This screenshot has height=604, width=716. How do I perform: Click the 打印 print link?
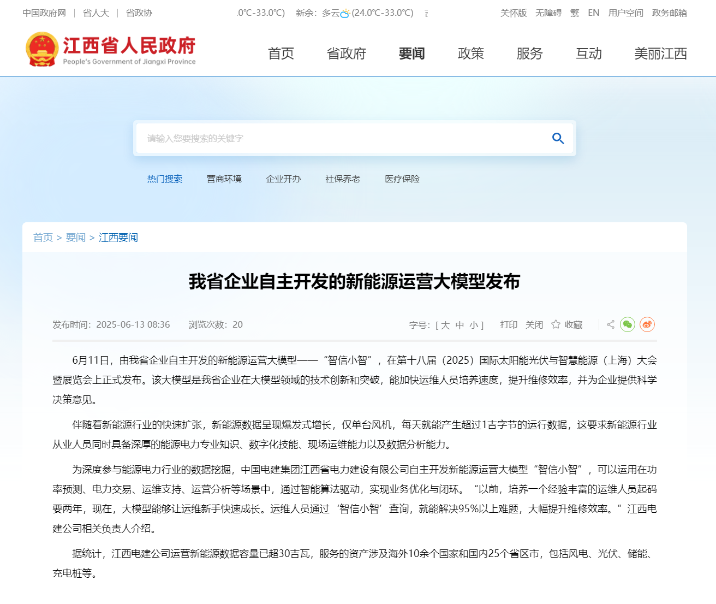click(x=509, y=325)
